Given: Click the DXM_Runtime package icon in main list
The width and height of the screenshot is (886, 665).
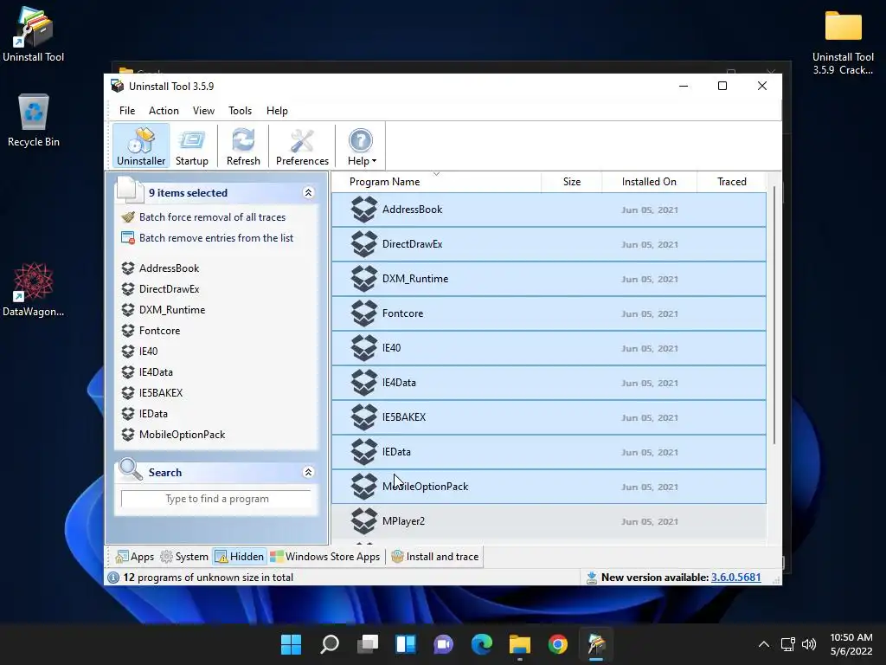Looking at the screenshot, I should click(x=364, y=279).
